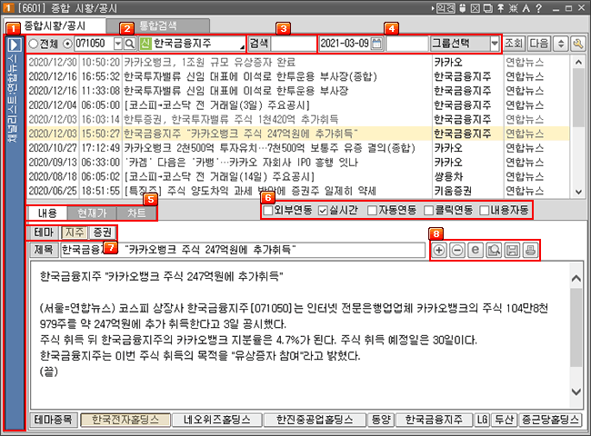Click the 다음 button
The height and width of the screenshot is (436, 591).
pos(539,44)
